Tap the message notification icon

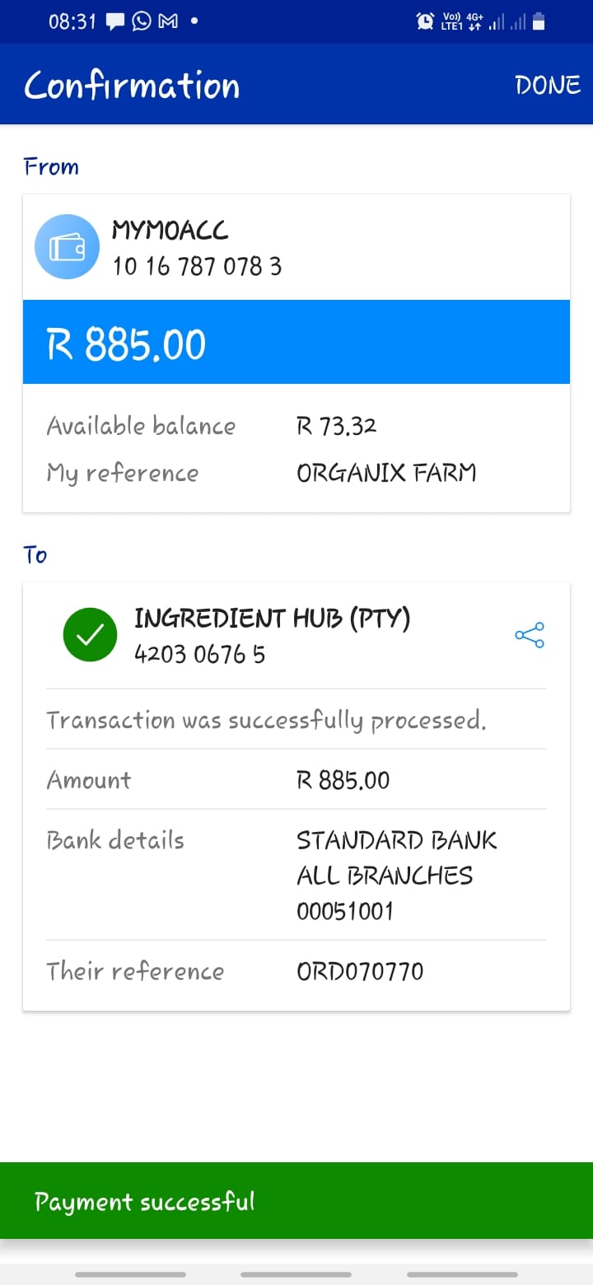[115, 21]
